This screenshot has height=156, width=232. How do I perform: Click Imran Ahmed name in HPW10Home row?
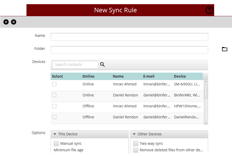tap(125, 106)
